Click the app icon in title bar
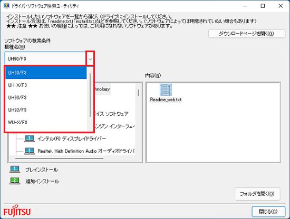290x219 pixels. coord(6,6)
